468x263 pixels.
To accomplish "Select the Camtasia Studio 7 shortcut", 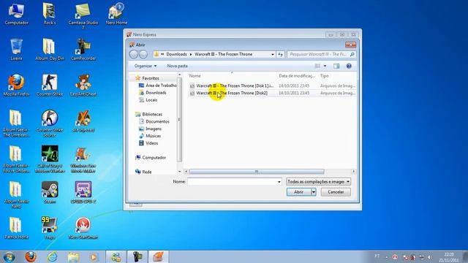I will pos(83,15).
